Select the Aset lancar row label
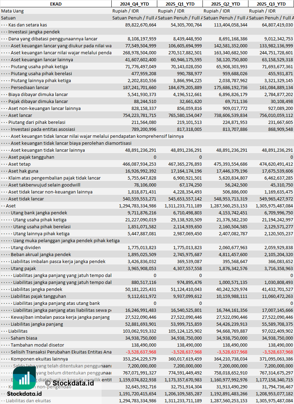Screen dimensions: 294x404 (20, 115)
